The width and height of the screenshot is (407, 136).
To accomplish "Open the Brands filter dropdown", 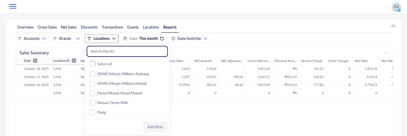I will 66,38.
